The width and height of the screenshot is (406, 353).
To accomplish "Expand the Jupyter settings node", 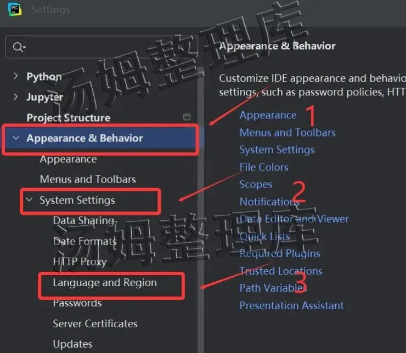I will pos(16,96).
